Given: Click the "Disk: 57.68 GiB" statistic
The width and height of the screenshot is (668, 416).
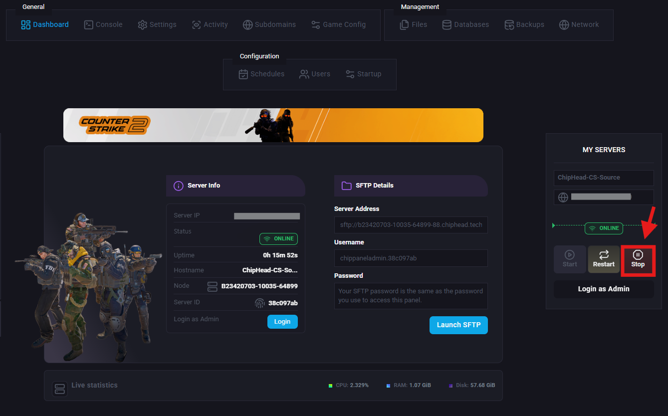Looking at the screenshot, I should tap(475, 386).
